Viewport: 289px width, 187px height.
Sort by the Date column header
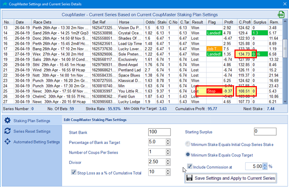pos(23,22)
